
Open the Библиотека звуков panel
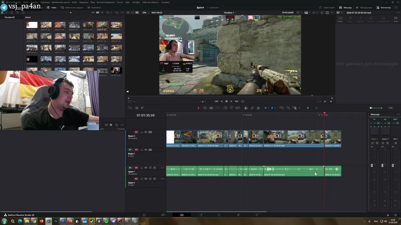[x=71, y=7]
